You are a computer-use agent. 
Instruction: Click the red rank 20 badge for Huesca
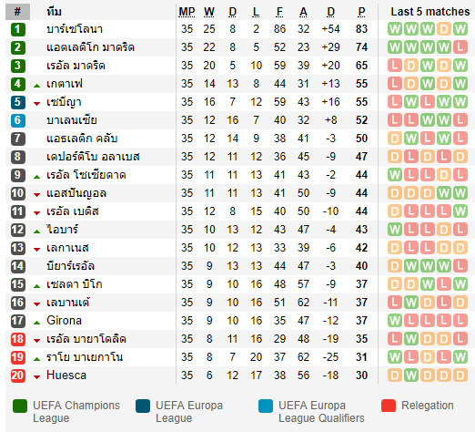tap(18, 375)
